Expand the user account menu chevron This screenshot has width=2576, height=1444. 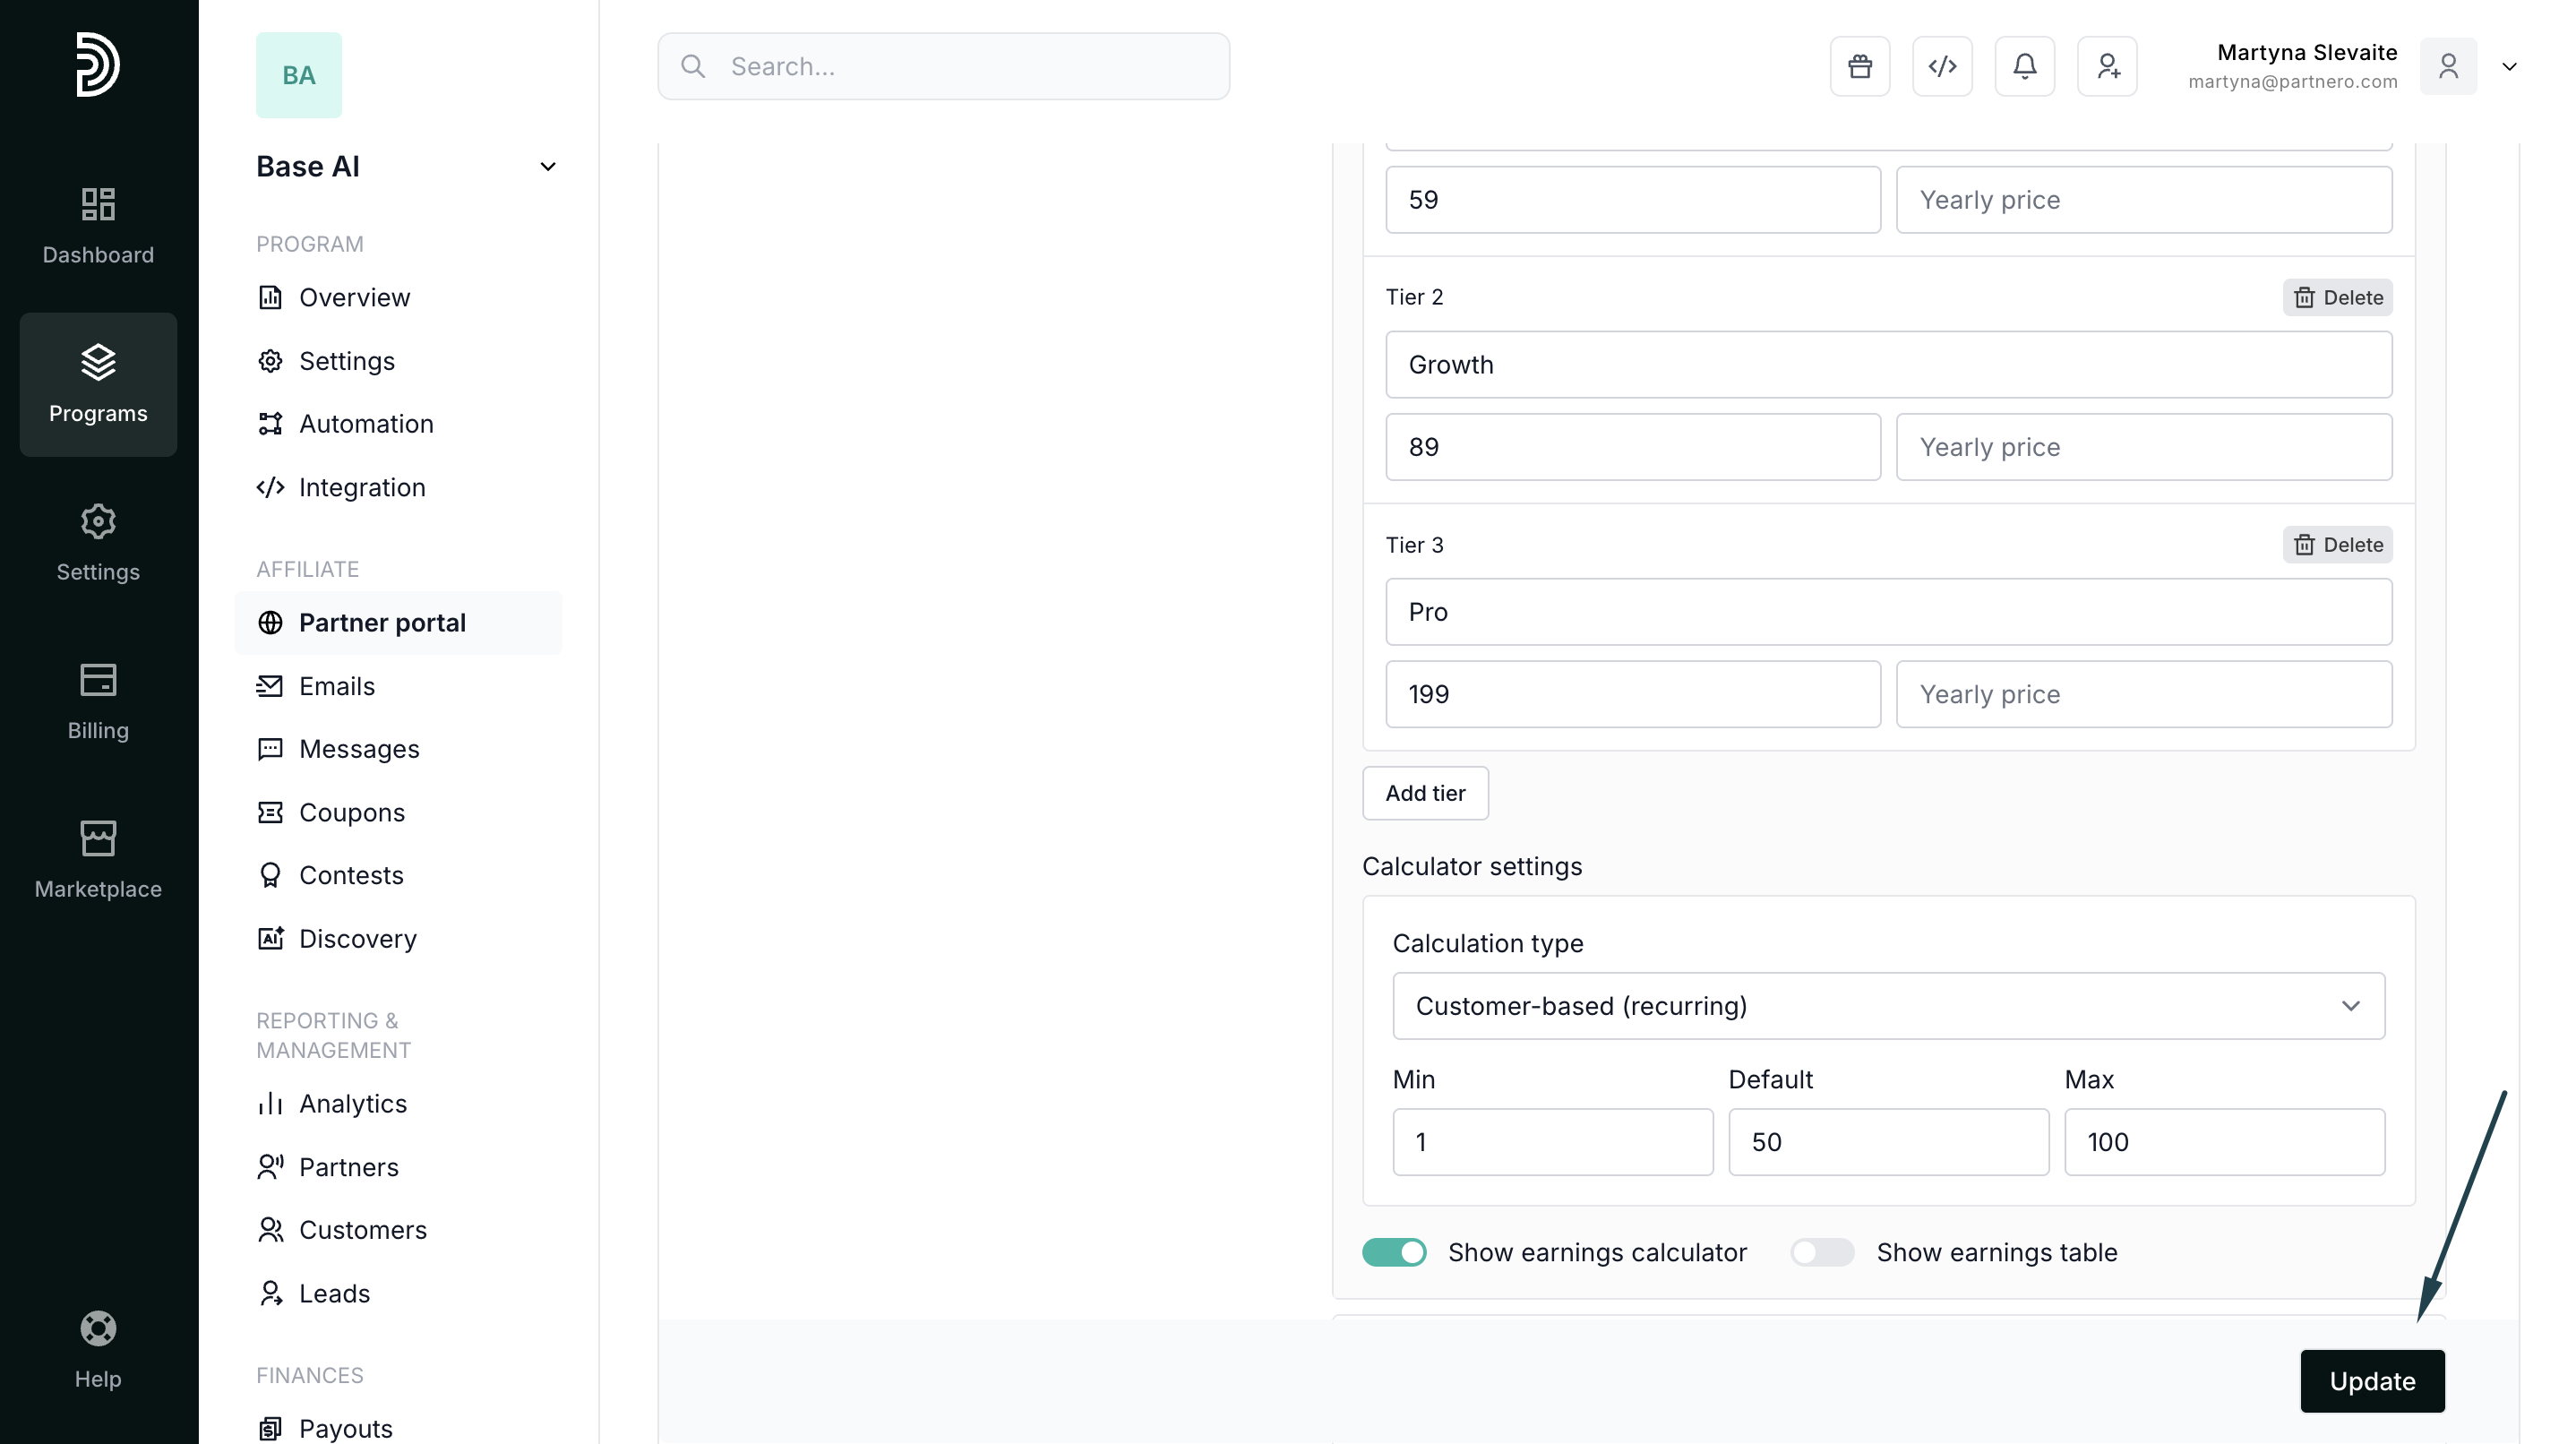coord(2509,66)
